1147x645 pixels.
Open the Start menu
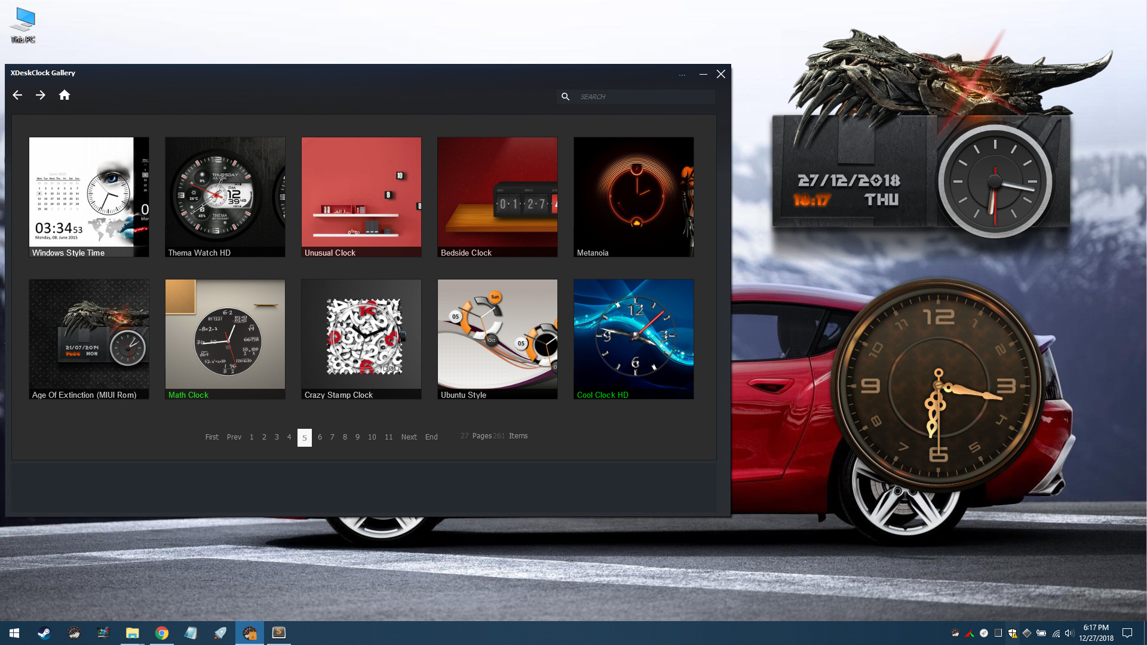pyautogui.click(x=14, y=632)
